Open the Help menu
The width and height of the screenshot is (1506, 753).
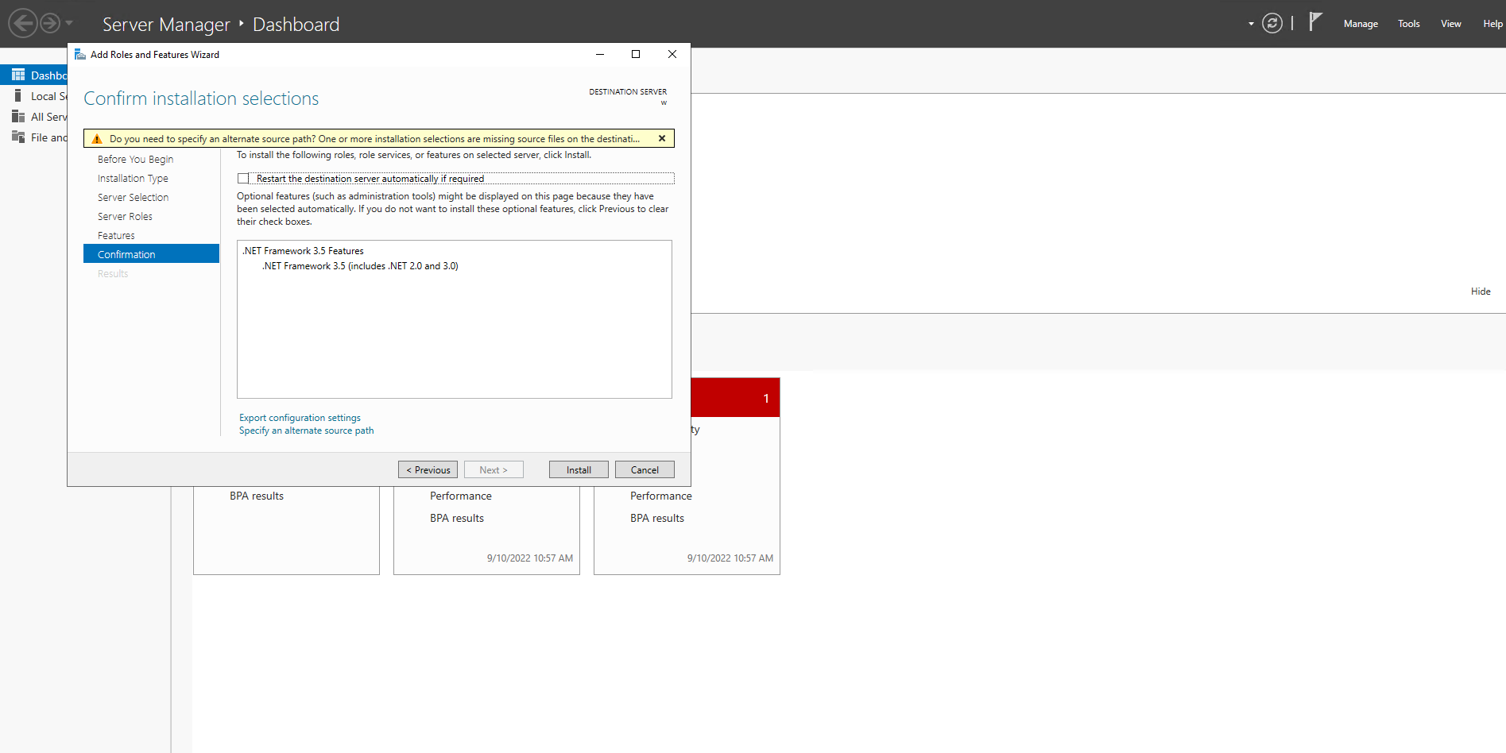point(1492,24)
